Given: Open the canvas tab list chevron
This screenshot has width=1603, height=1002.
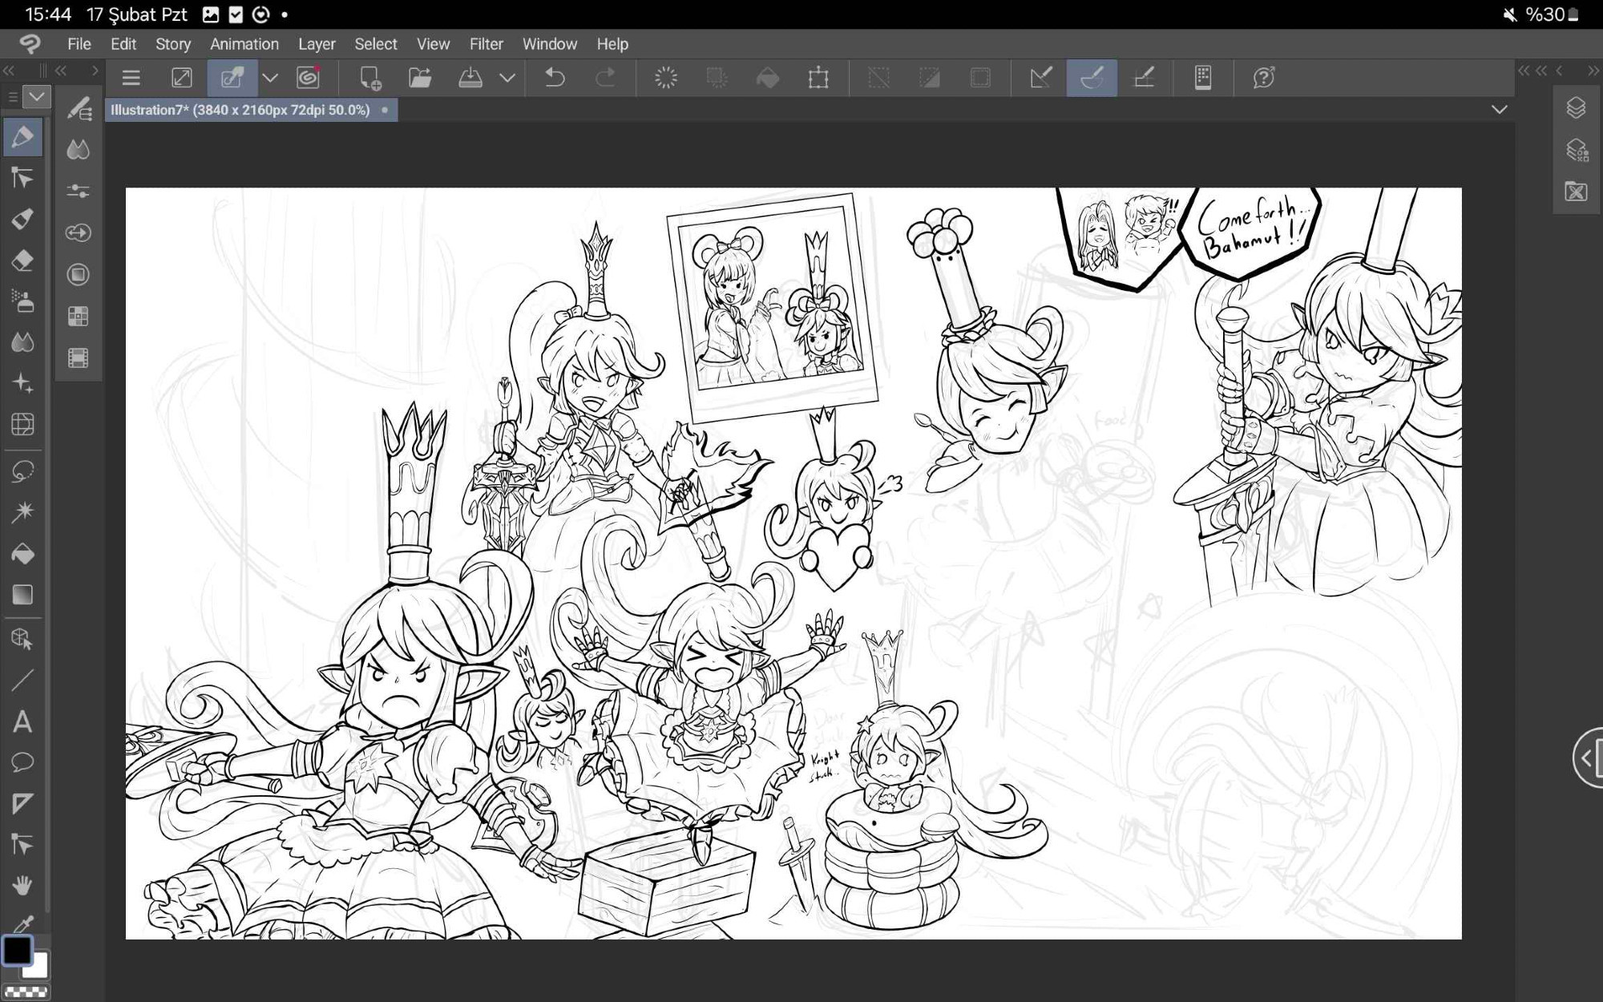Looking at the screenshot, I should [1500, 110].
